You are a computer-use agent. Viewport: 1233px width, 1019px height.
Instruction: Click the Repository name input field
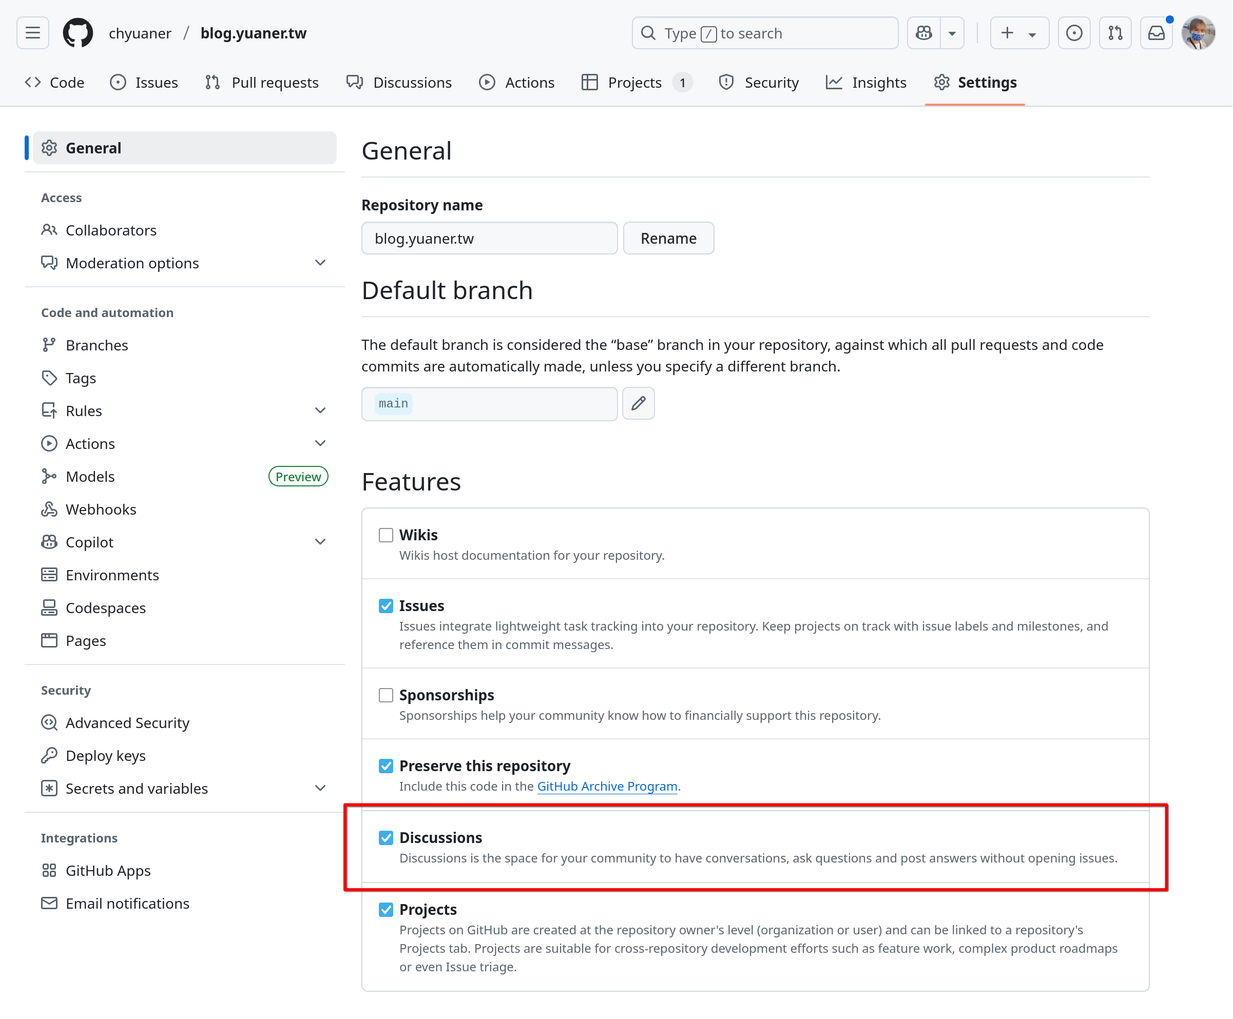[x=489, y=238]
